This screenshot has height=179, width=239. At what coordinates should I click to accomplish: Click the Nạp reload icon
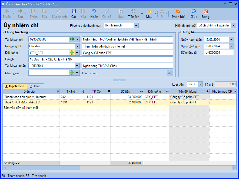point(120,13)
